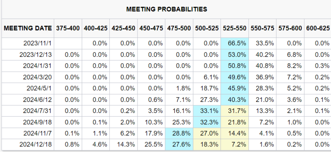
Task: Click the blue 33.1% cell
Action: (x=207, y=111)
